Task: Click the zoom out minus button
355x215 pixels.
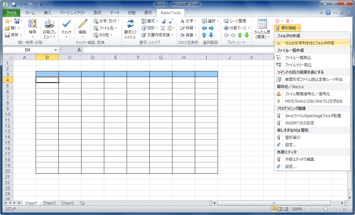Action: click(307, 209)
